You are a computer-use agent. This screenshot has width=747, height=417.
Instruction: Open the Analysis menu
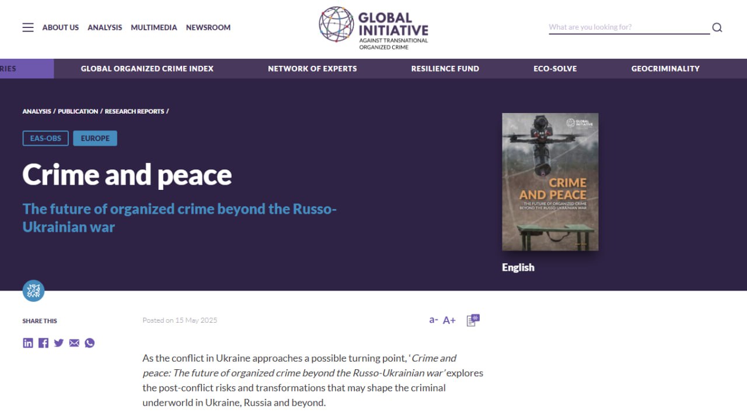coord(105,27)
